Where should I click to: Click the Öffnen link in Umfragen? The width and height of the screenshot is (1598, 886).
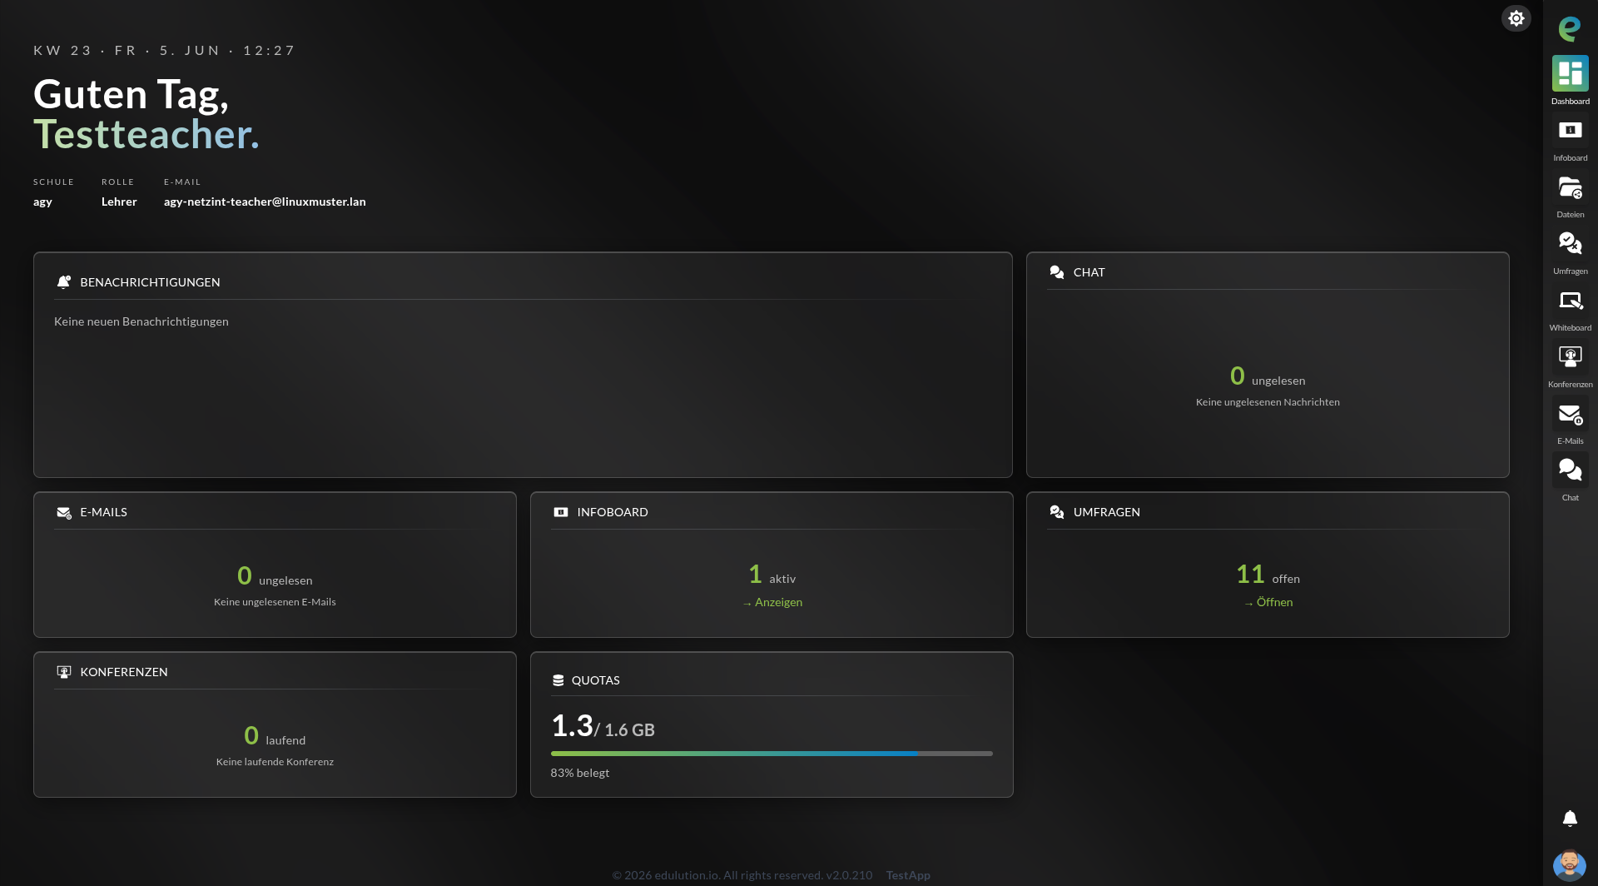[1268, 602]
